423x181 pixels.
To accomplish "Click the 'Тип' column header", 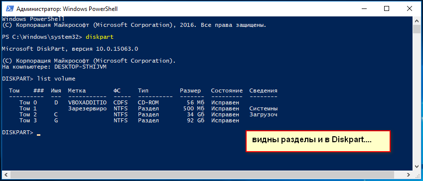I will pyautogui.click(x=143, y=91).
